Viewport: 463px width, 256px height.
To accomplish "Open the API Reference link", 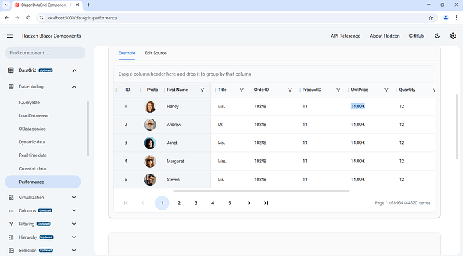I will point(346,36).
